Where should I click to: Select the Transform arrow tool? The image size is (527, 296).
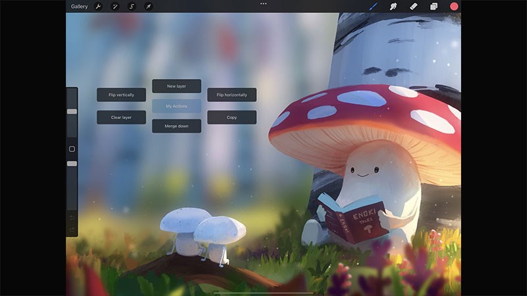pos(148,7)
